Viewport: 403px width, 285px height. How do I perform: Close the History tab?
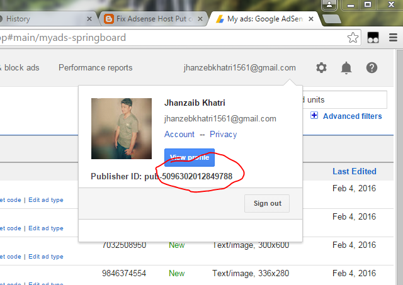pos(89,19)
